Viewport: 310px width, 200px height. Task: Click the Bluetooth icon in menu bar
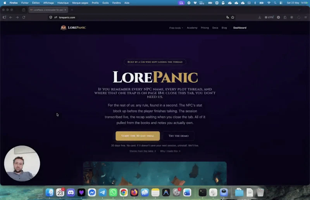(x=255, y=3)
